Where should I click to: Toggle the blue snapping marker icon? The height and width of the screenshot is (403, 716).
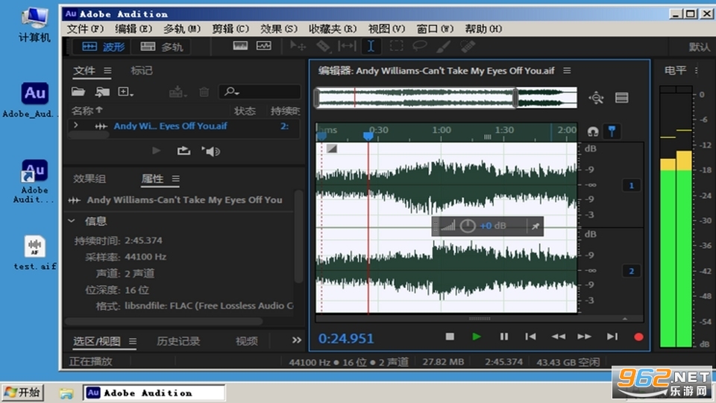(612, 131)
